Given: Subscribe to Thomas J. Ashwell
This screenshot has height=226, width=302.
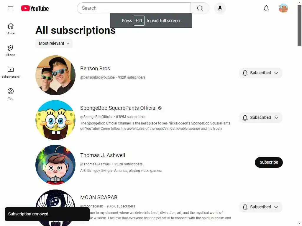Looking at the screenshot, I should tap(269, 162).
